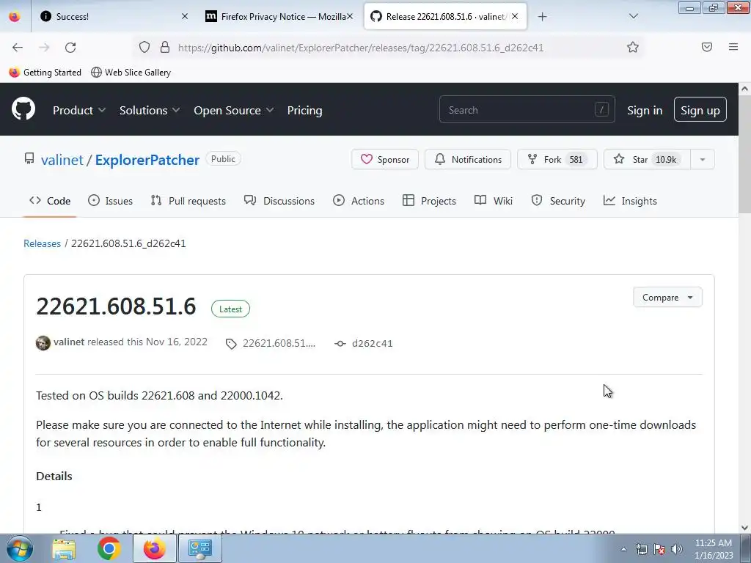Click the address bar URL
This screenshot has width=751, height=563.
click(x=361, y=48)
